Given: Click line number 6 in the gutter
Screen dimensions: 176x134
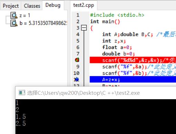Looking at the screenshot, I should pyautogui.click(x=78, y=47).
